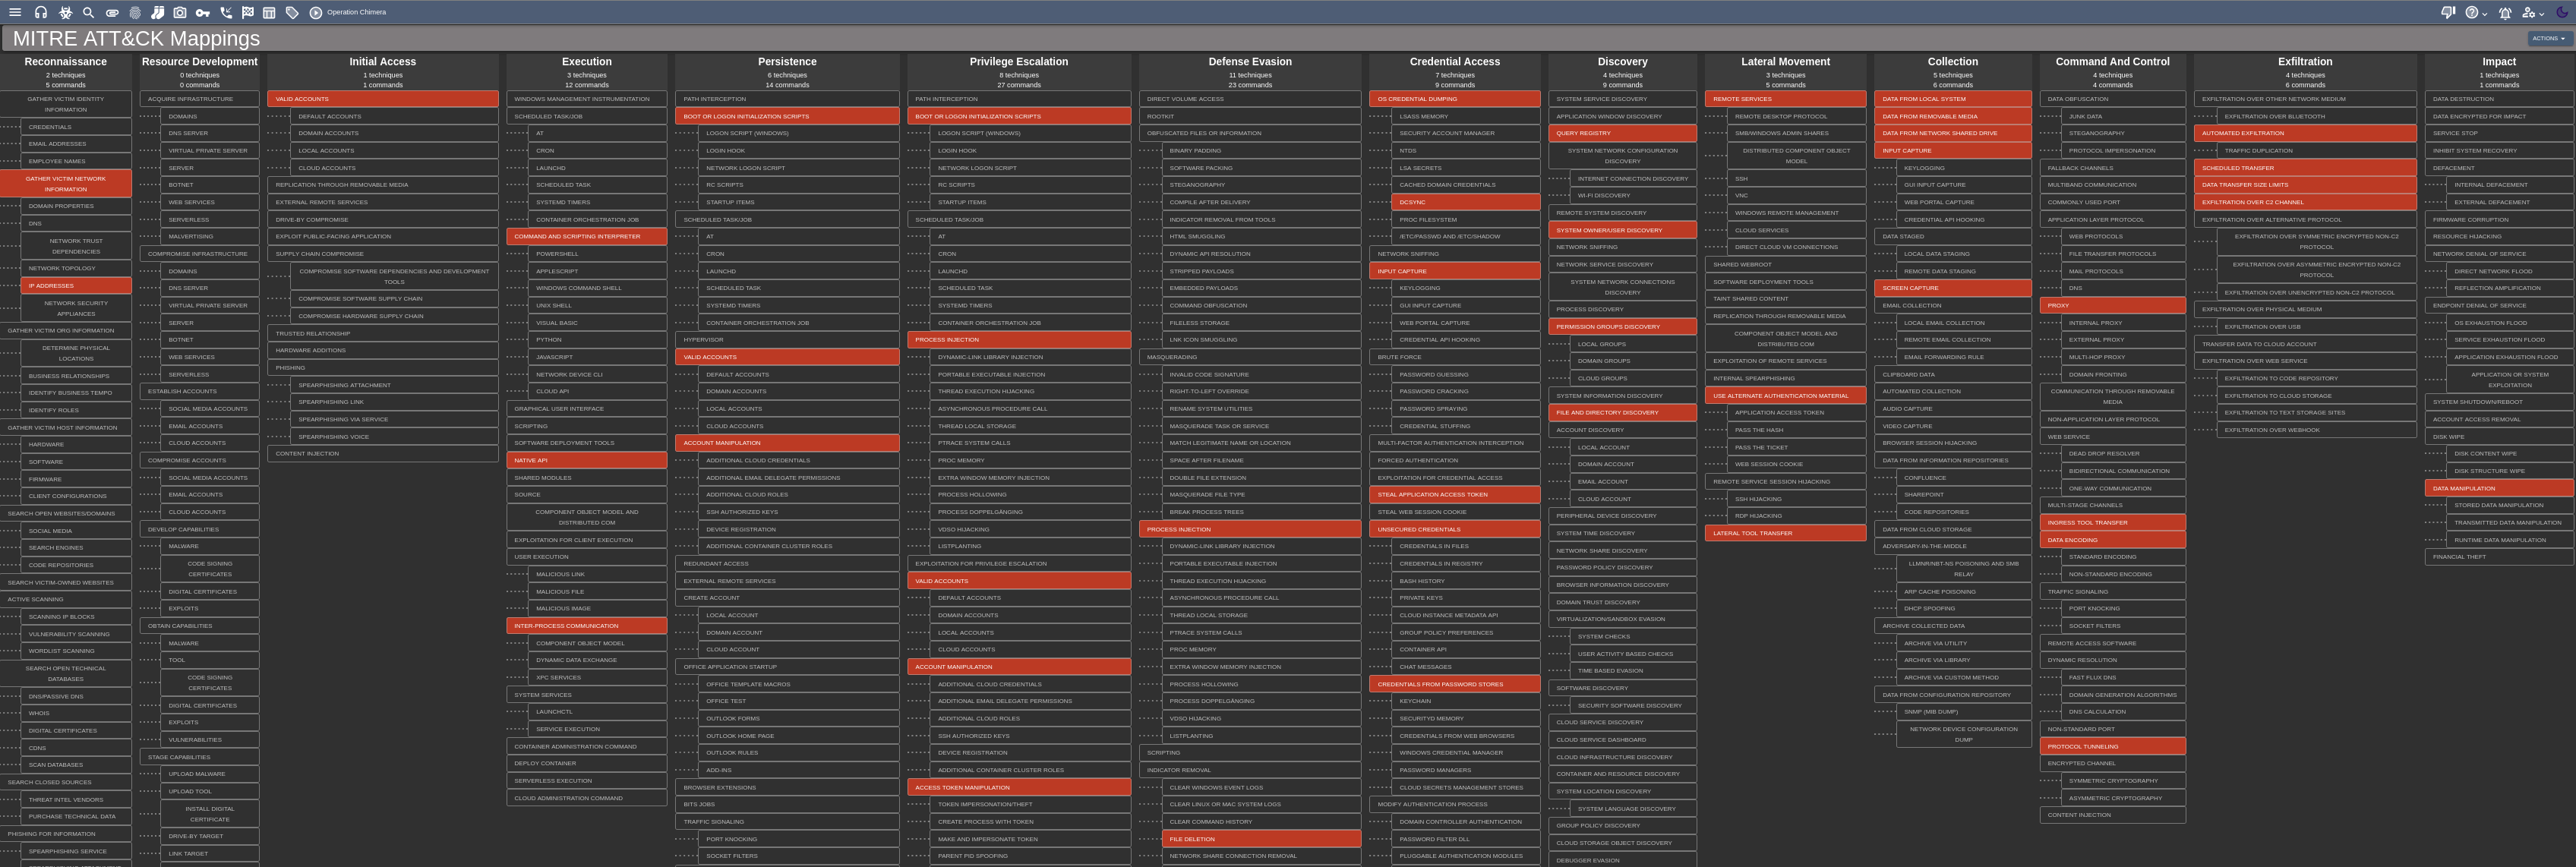The height and width of the screenshot is (867, 2576).
Task: Open artifacts via fingerprint icon
Action: click(x=135, y=12)
